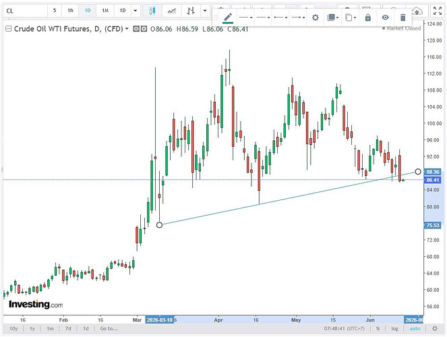Save chart using the cloud upload icon

tap(417, 11)
